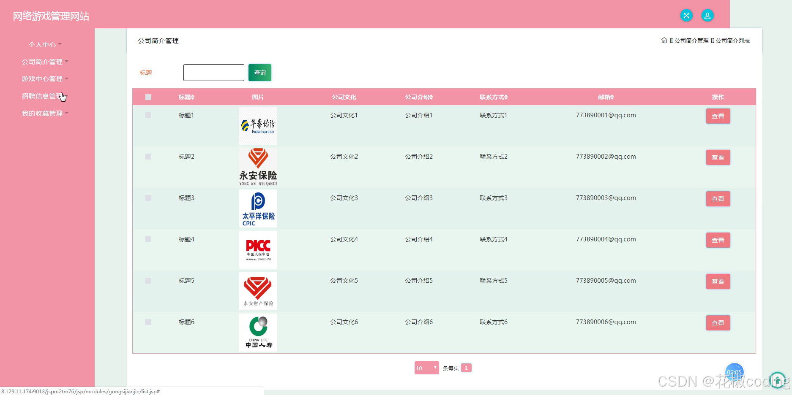Click the 操作 column header
This screenshot has height=395, width=792.
(718, 97)
